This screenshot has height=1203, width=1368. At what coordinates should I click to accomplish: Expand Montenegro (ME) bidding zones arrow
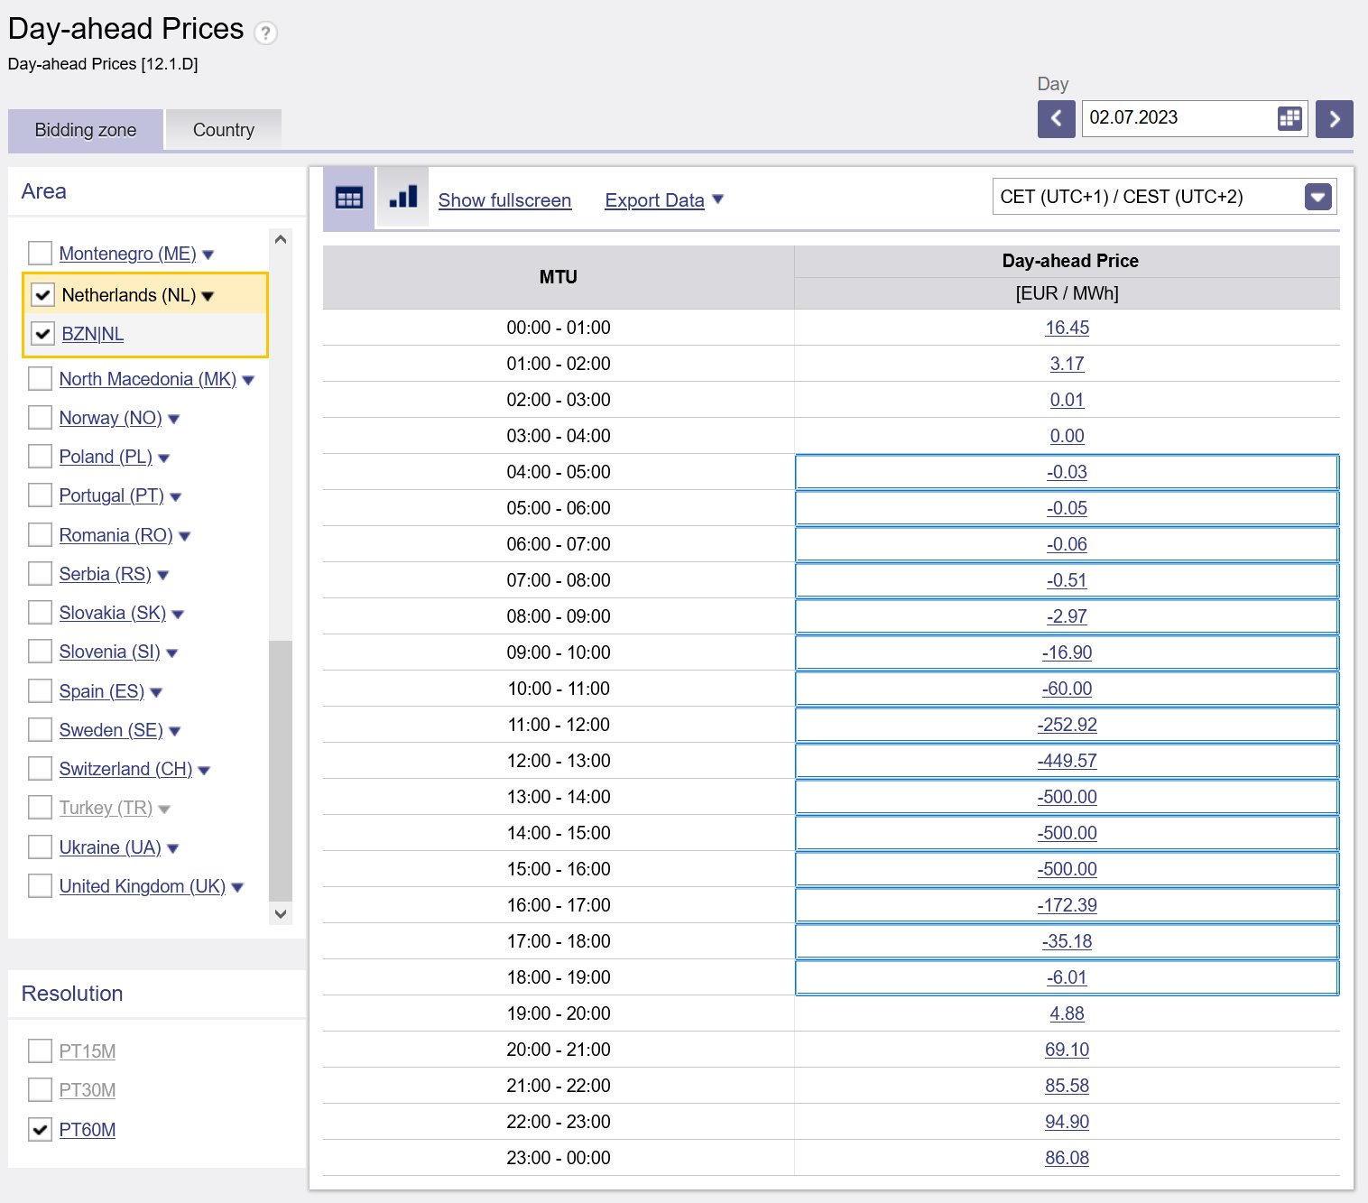click(208, 255)
